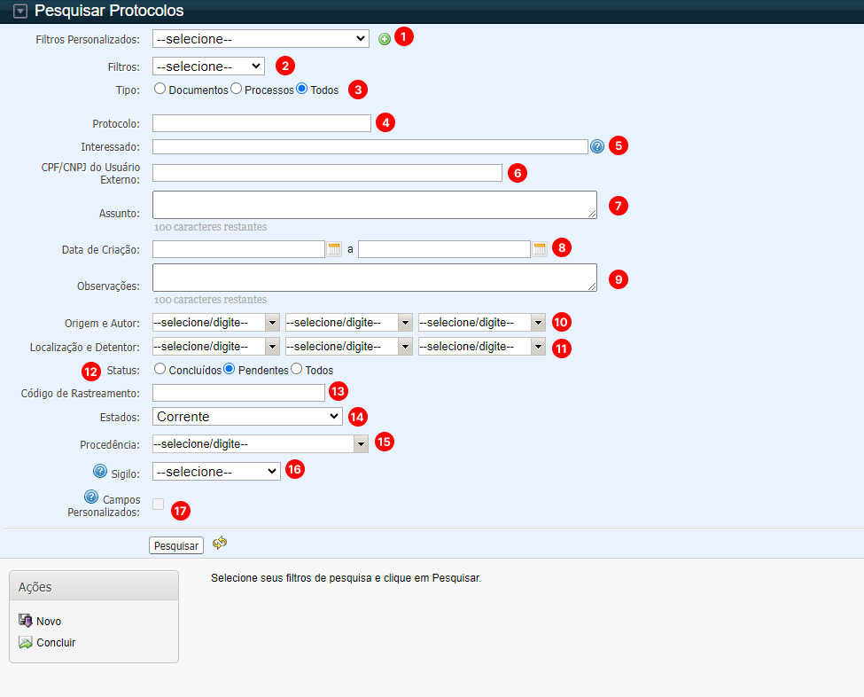Click the Concluir link in Ações
Image resolution: width=864 pixels, height=697 pixels.
56,642
